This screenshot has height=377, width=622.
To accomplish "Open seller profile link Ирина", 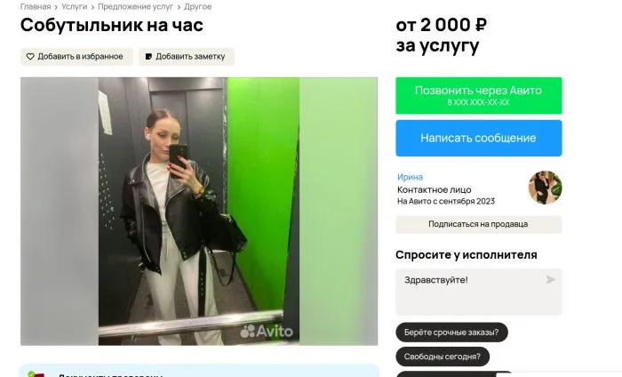I will [x=410, y=177].
